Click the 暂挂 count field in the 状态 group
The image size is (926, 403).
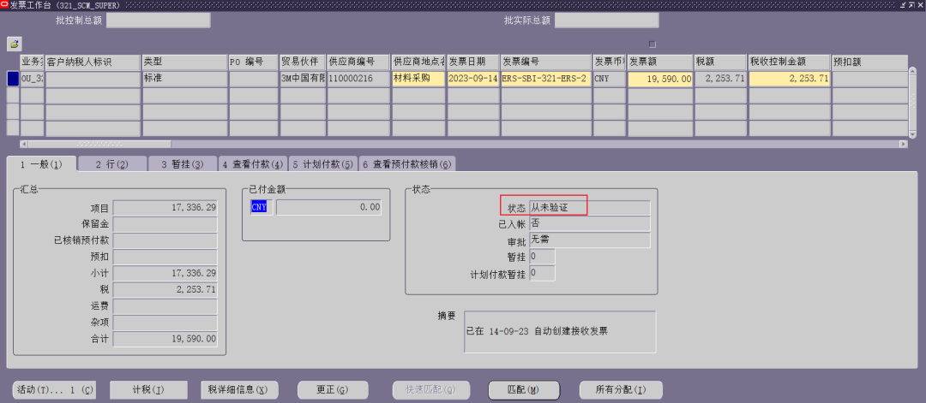point(542,257)
